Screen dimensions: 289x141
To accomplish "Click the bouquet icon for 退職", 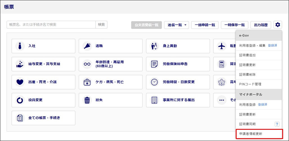I will pyautogui.click(x=86, y=46).
